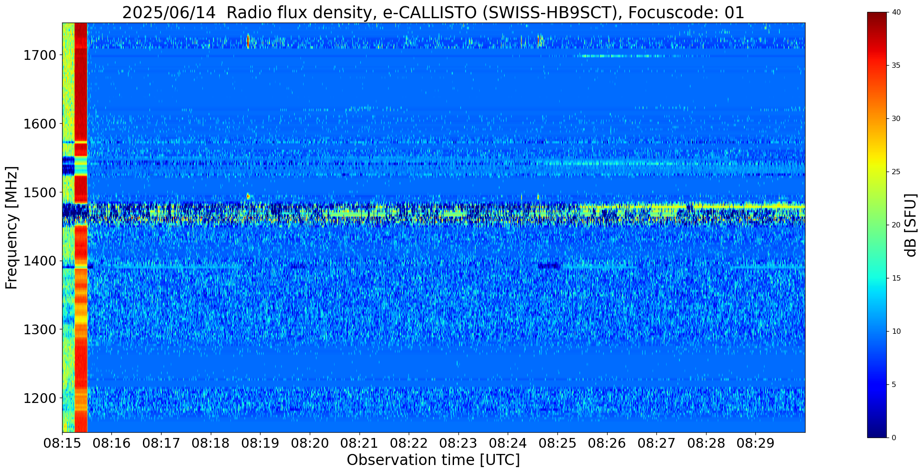Click the colorbar 10 tick label
The image size is (924, 473).
tap(896, 332)
